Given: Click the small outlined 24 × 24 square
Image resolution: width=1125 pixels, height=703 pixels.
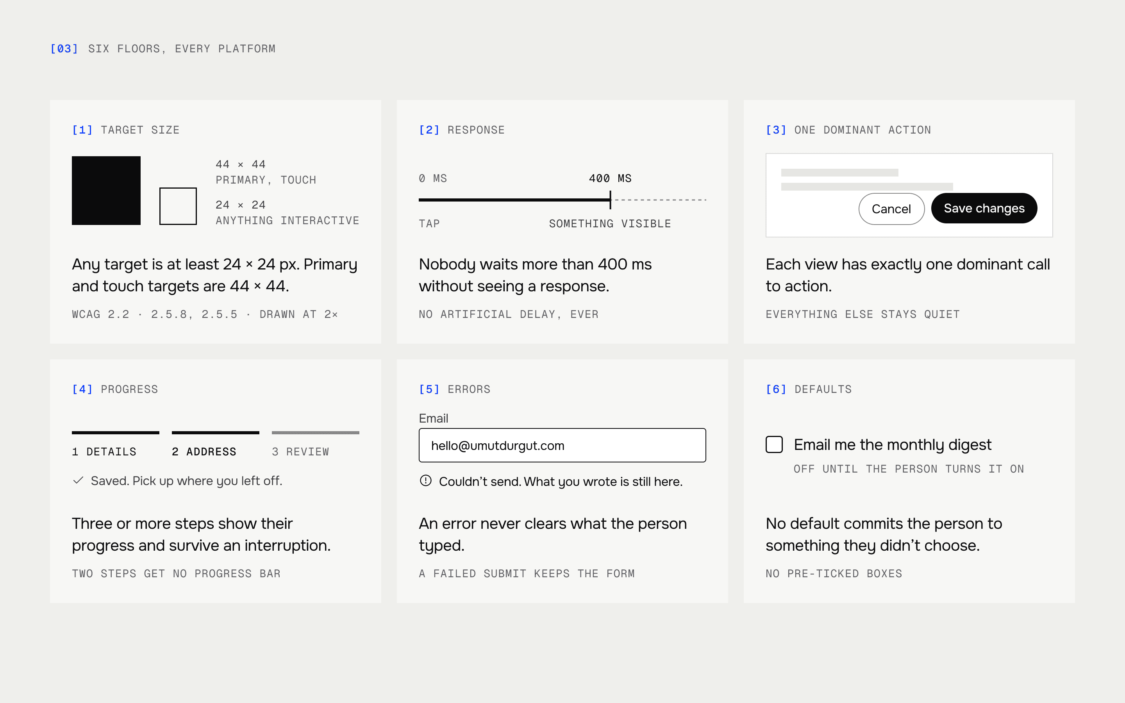Looking at the screenshot, I should point(178,206).
